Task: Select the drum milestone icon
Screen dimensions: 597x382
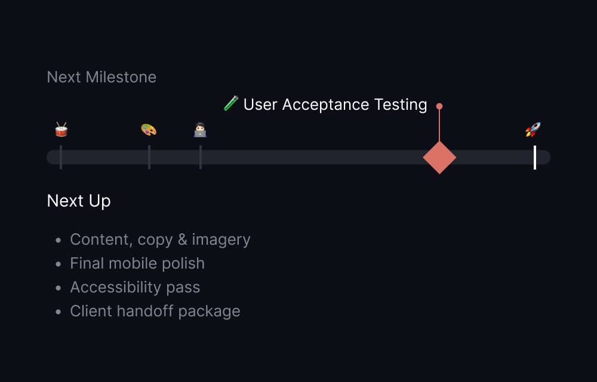Action: 60,129
